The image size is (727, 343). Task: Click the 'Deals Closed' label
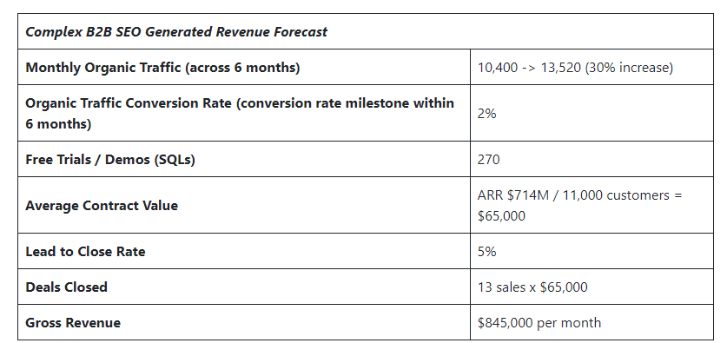point(66,287)
